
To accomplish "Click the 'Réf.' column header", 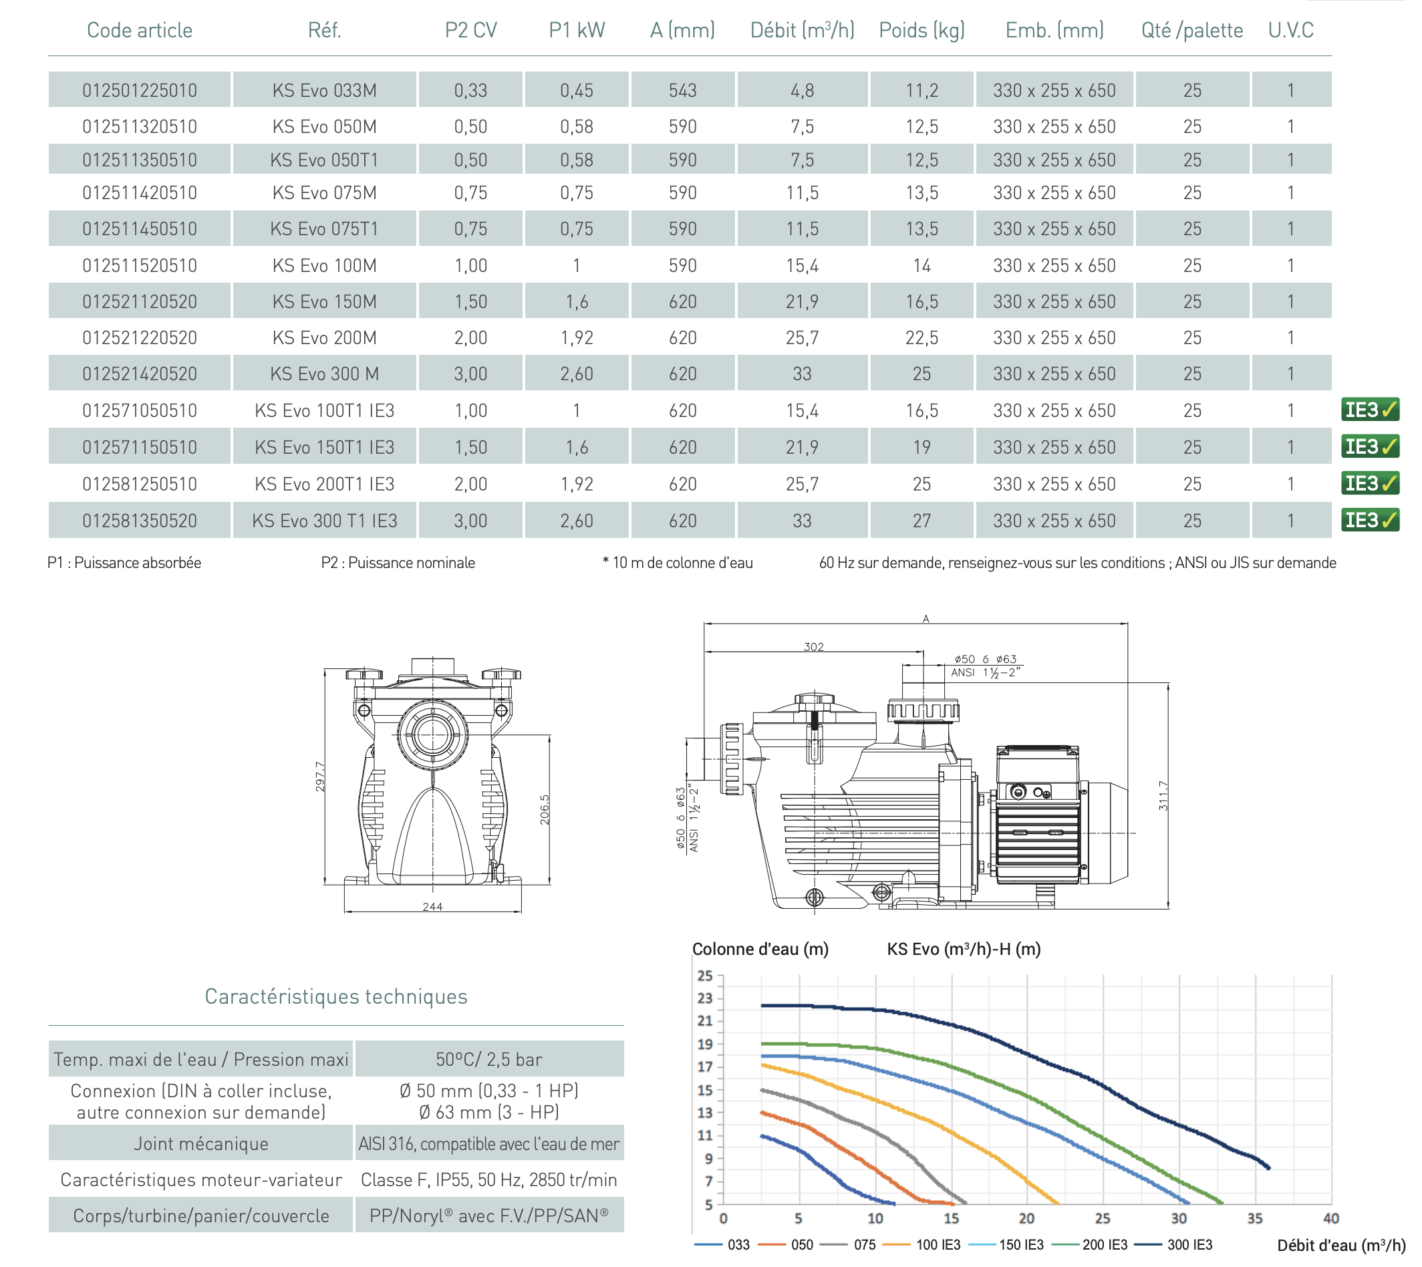I will [x=324, y=30].
